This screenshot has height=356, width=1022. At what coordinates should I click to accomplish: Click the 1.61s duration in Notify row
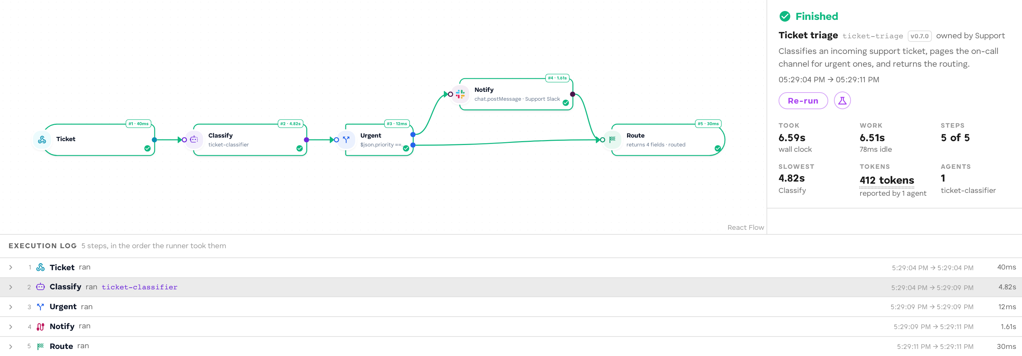(x=1008, y=327)
